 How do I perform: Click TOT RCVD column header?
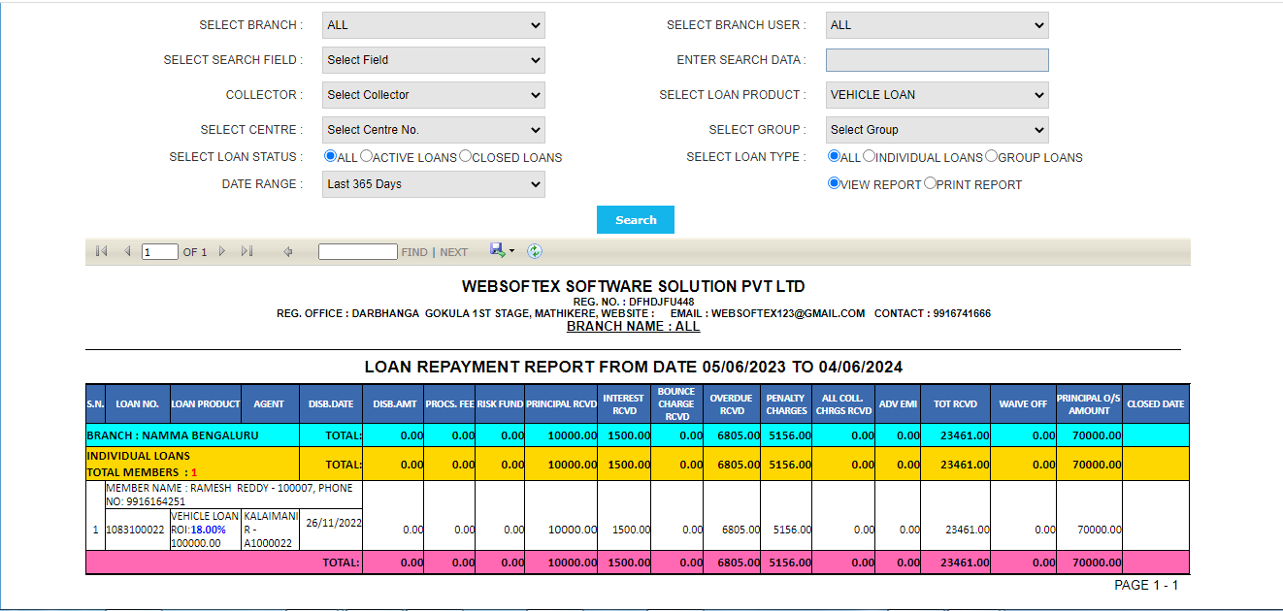(x=956, y=404)
